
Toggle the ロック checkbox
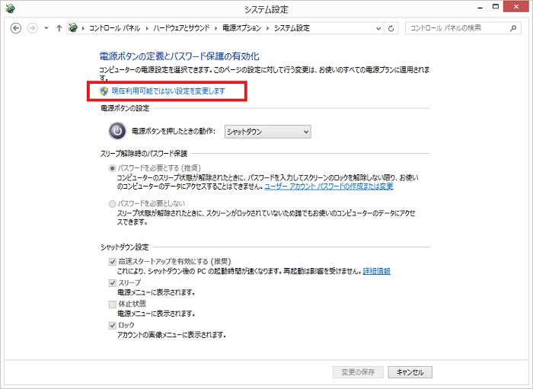pos(112,326)
